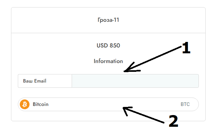217x130 pixels.
Task: Click the annotation number 1
Action: 186,48
